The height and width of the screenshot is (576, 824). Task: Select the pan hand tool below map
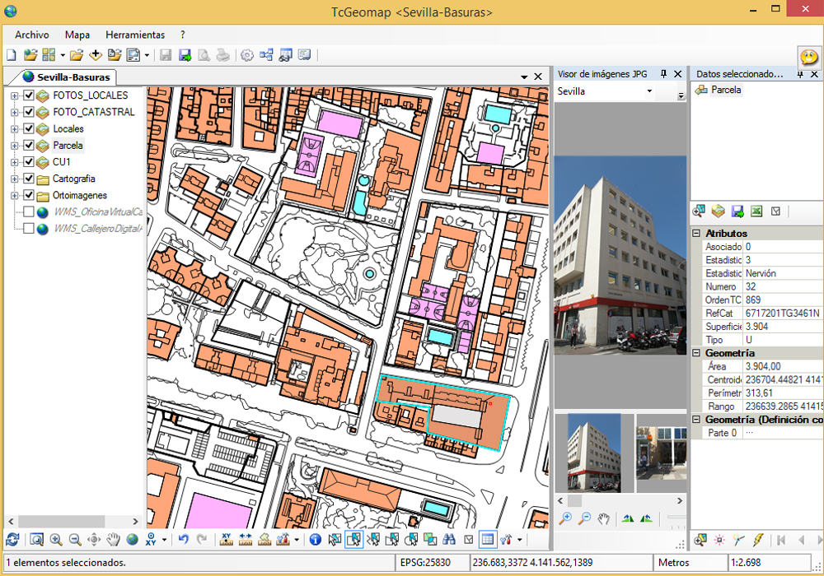point(113,540)
